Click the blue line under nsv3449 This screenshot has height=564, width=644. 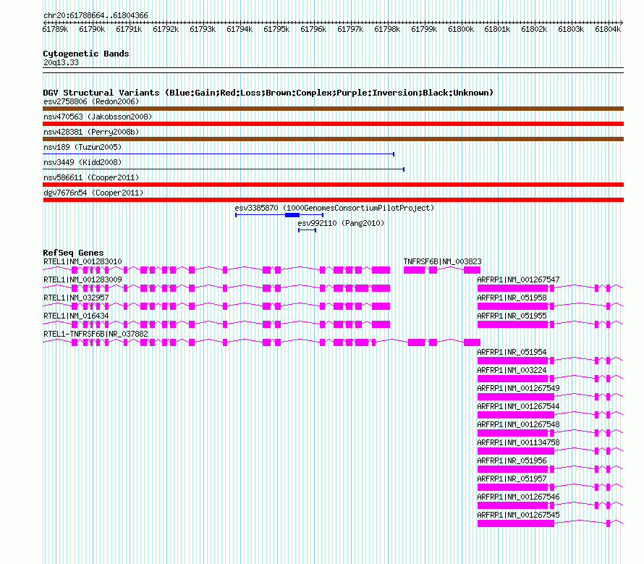(224, 169)
